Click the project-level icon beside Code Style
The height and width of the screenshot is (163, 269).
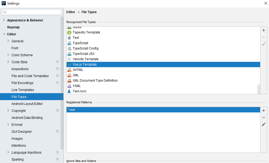(58, 62)
